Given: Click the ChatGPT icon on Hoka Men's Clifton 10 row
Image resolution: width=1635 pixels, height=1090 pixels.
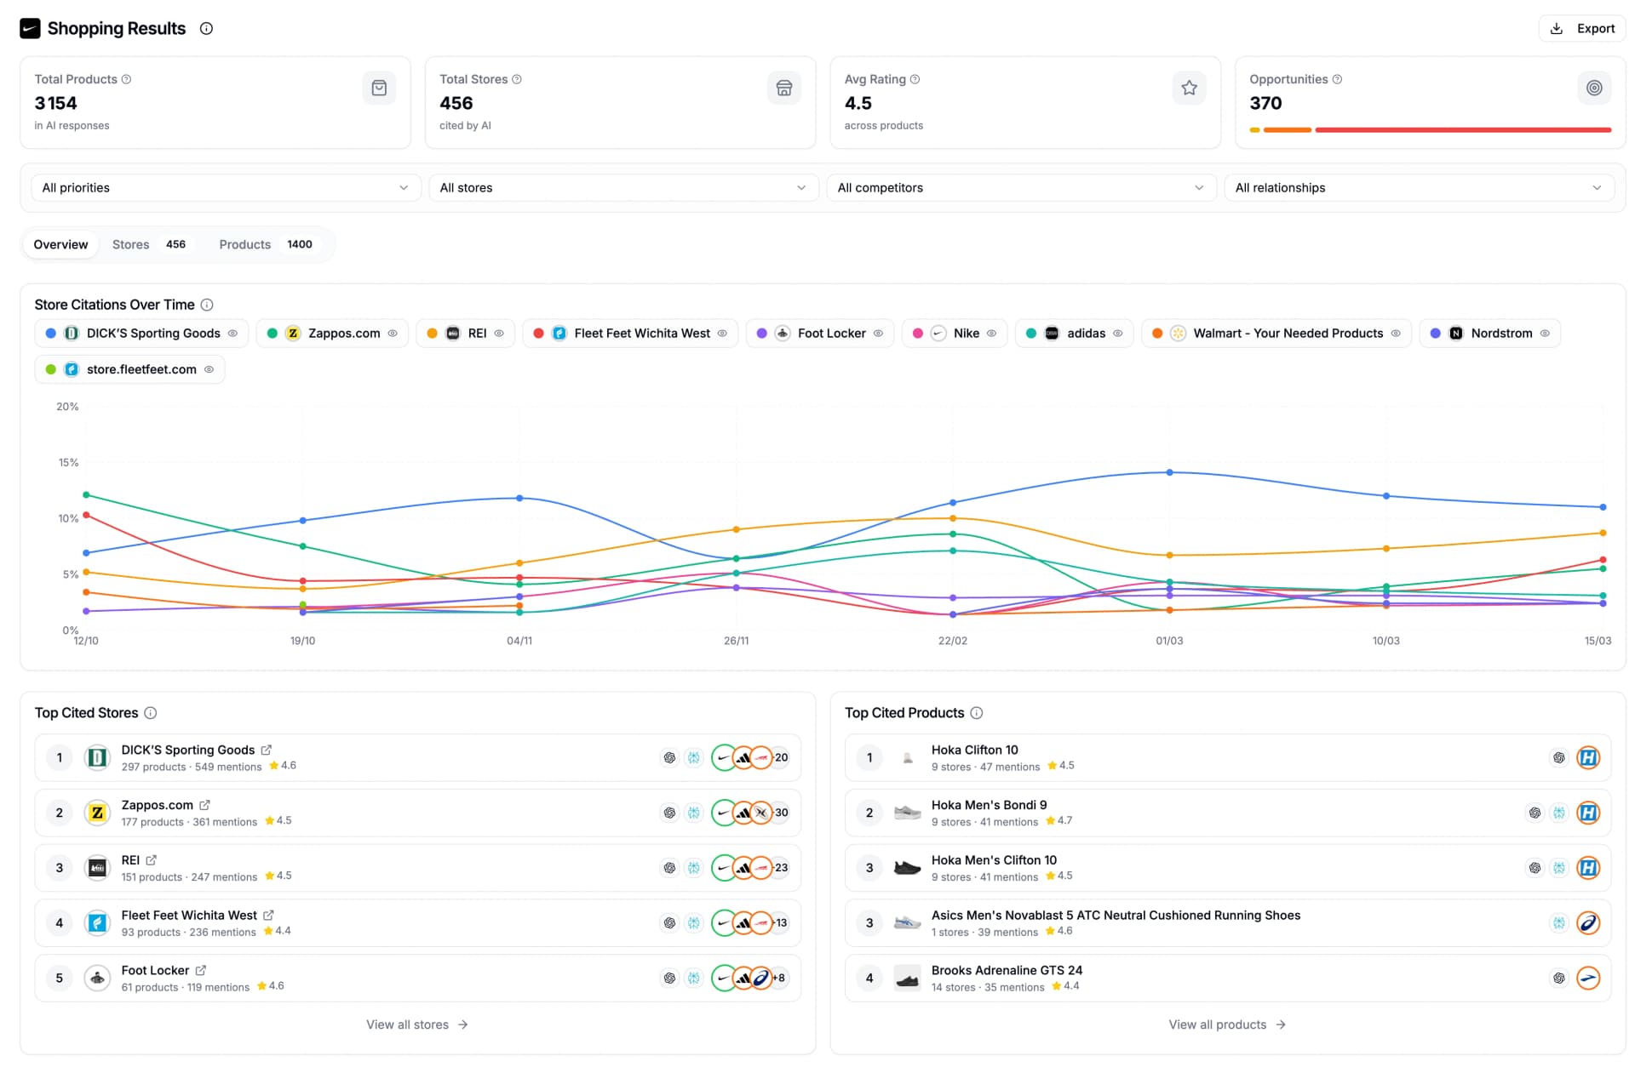Looking at the screenshot, I should [x=1535, y=868].
